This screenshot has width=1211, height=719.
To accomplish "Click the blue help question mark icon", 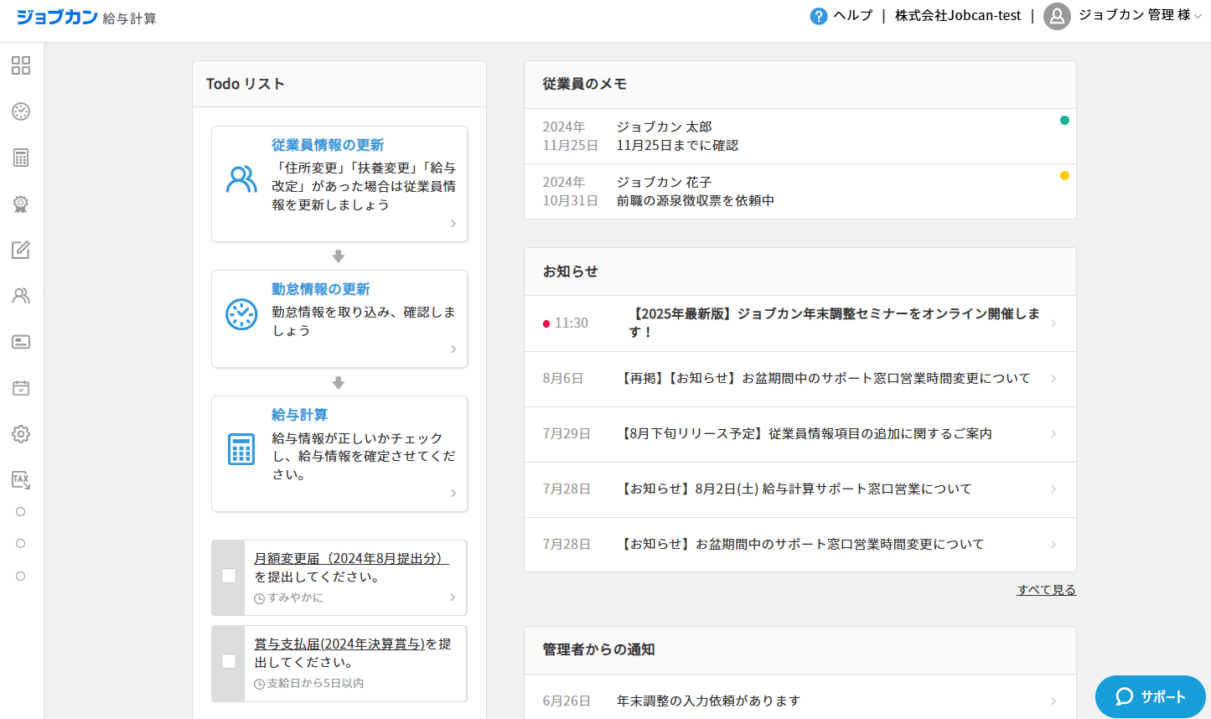I will (x=819, y=16).
